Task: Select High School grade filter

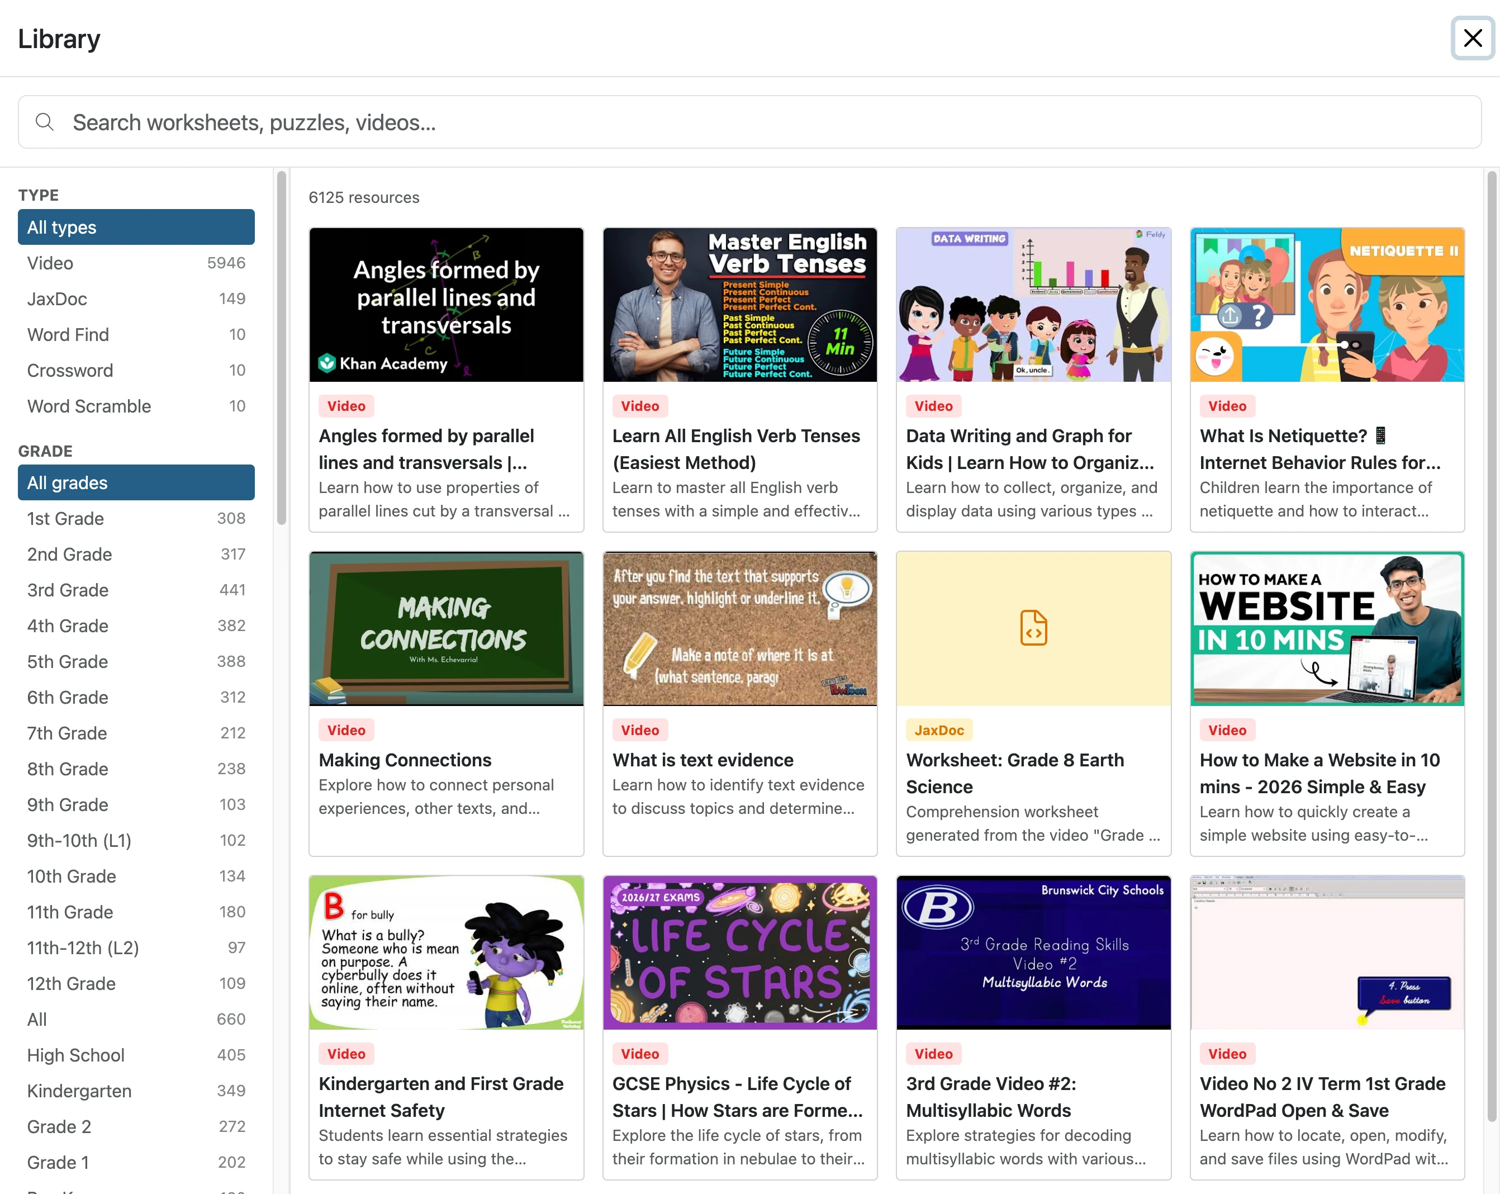Action: [x=136, y=1055]
